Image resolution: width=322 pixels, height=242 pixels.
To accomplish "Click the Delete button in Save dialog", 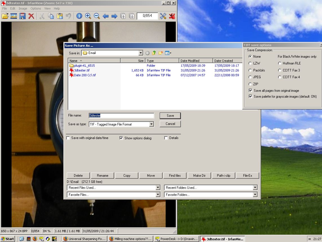I will tap(78, 176).
